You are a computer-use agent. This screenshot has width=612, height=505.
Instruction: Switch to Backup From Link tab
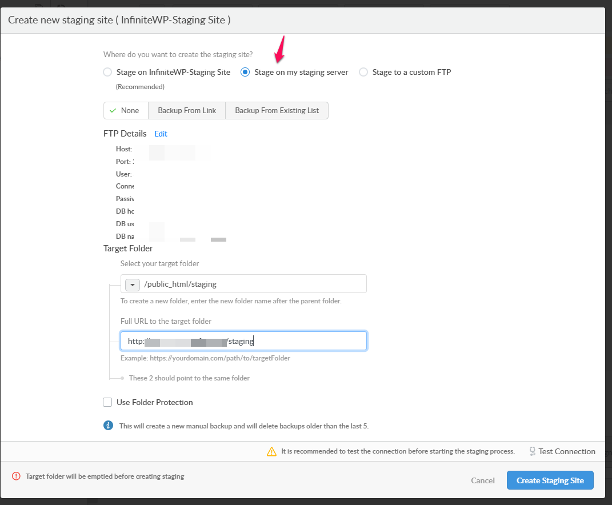tap(187, 110)
